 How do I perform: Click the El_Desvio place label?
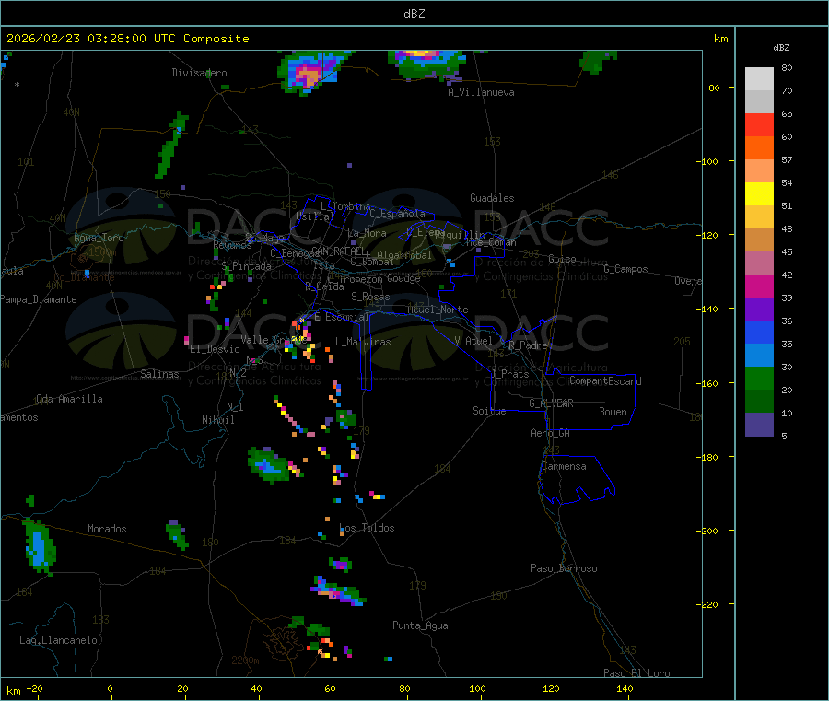(215, 349)
